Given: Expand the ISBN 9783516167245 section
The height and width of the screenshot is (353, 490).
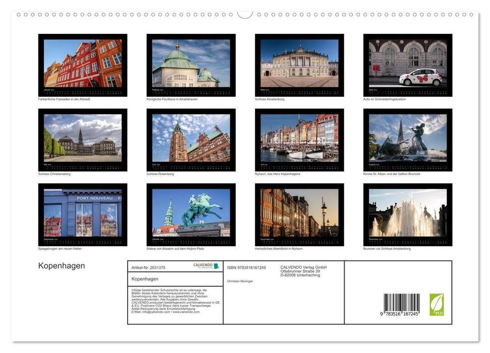Looking at the screenshot, I should [247, 268].
